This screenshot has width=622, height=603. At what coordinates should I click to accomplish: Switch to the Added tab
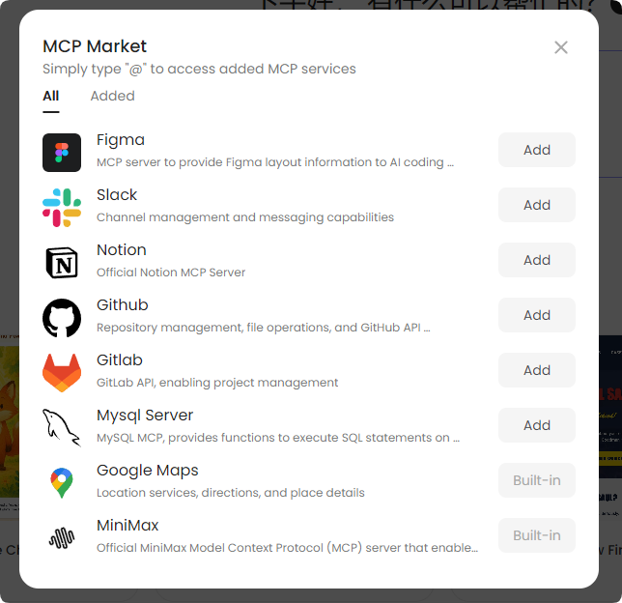(x=113, y=96)
